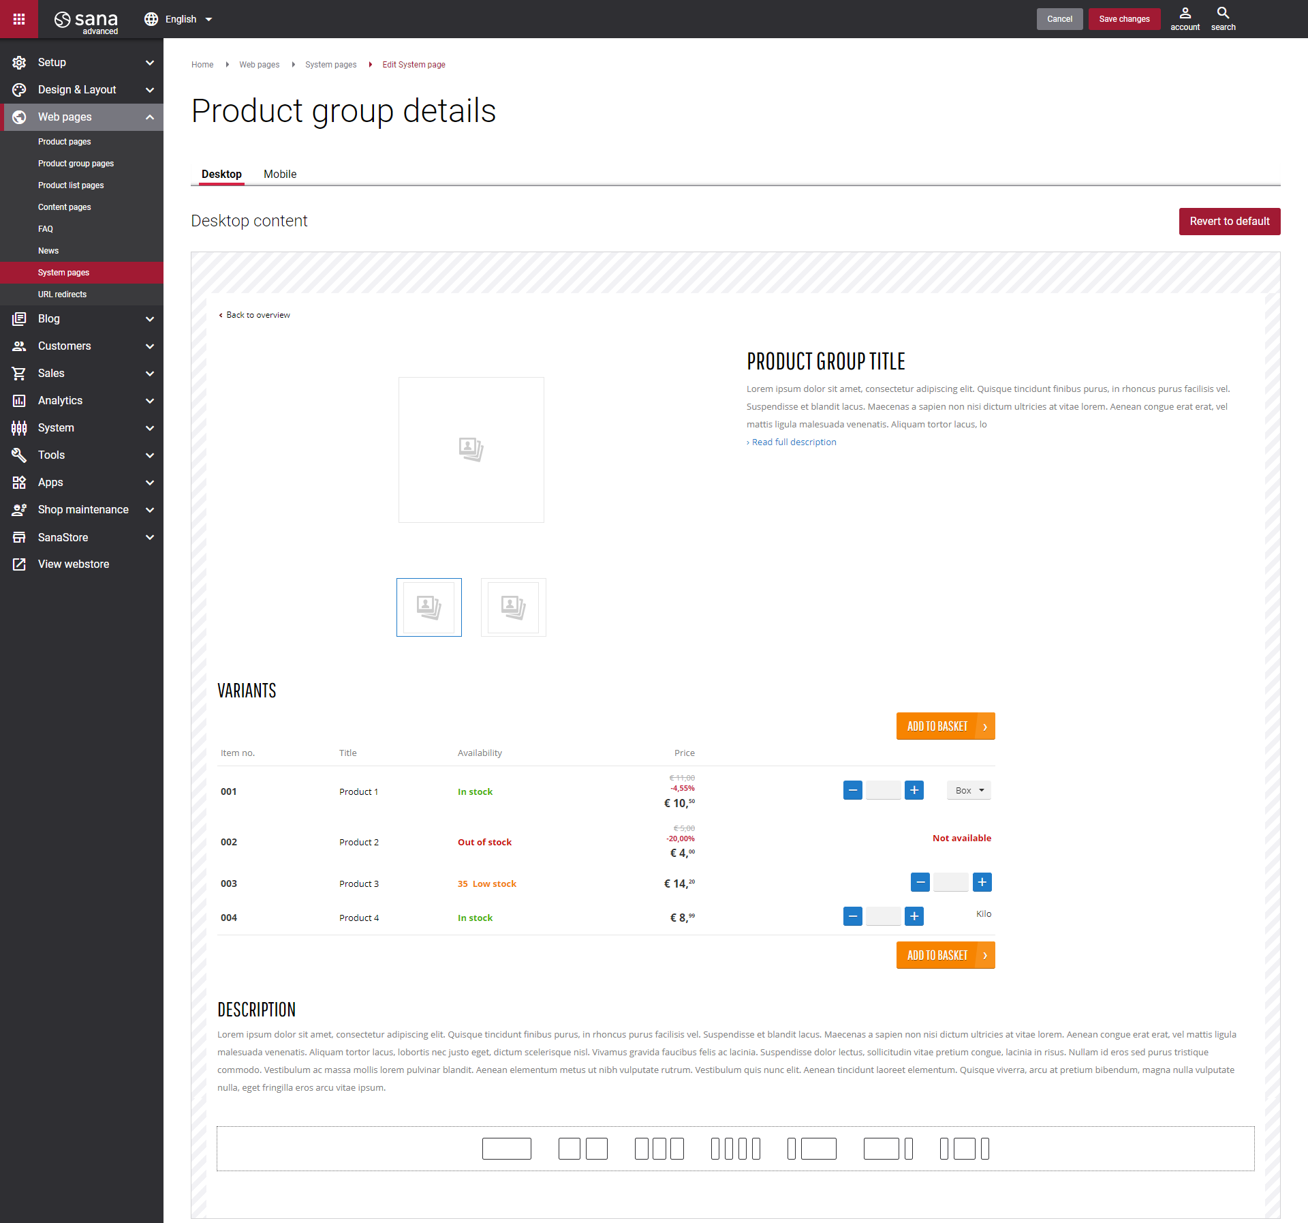Click the View webstore external-link icon
This screenshot has width=1308, height=1223.
coord(19,564)
